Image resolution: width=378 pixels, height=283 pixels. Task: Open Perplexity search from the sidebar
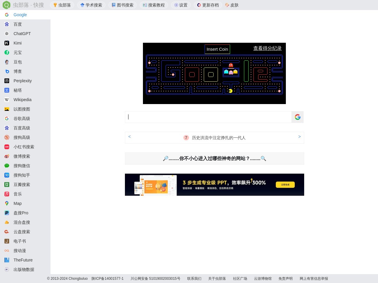click(6, 81)
